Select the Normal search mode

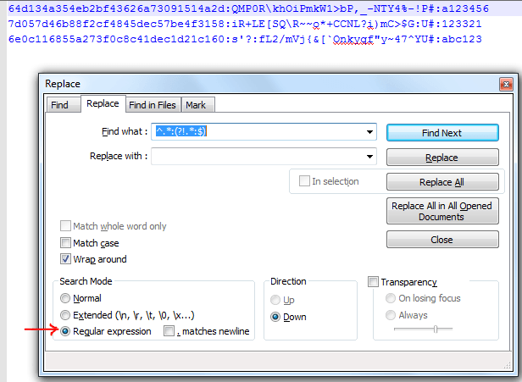[x=65, y=298]
